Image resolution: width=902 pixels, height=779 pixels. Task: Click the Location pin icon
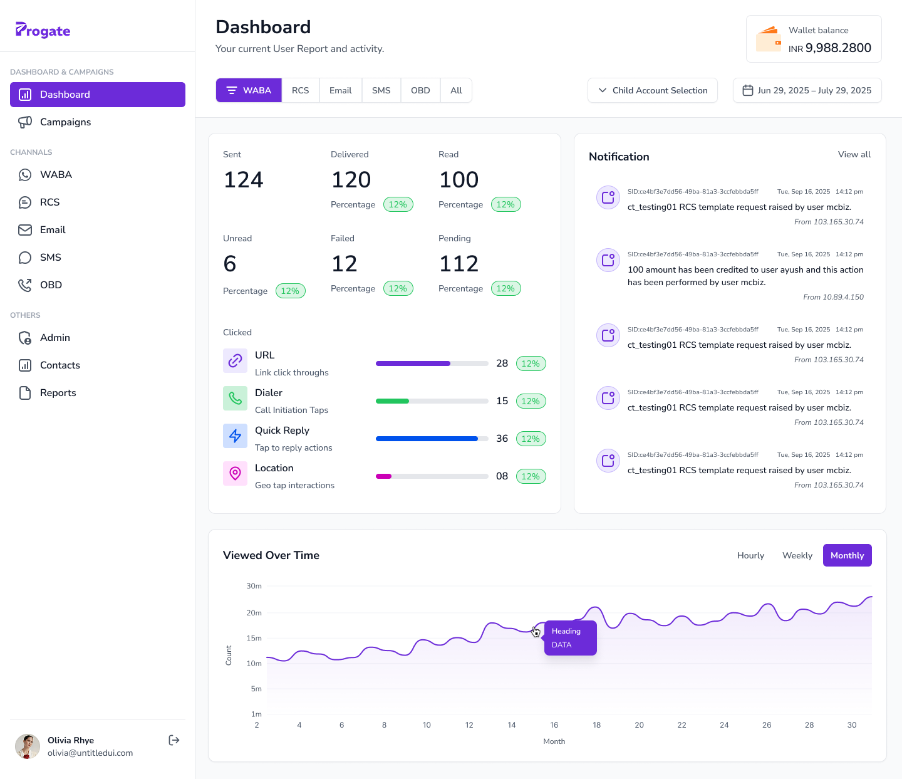coord(235,473)
